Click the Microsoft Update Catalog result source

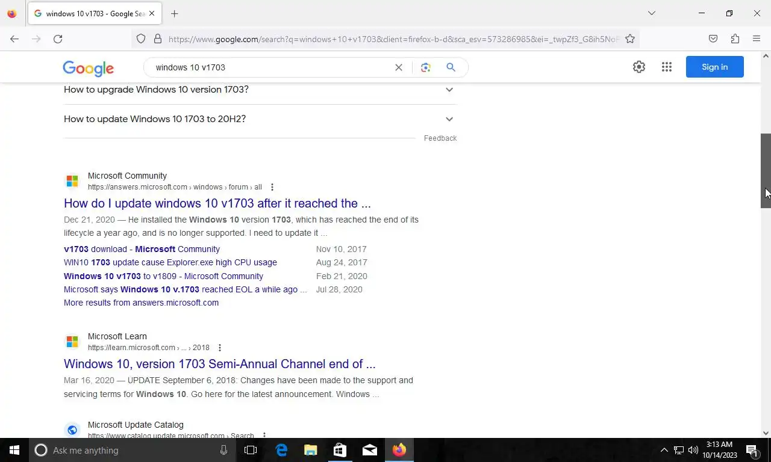point(136,425)
